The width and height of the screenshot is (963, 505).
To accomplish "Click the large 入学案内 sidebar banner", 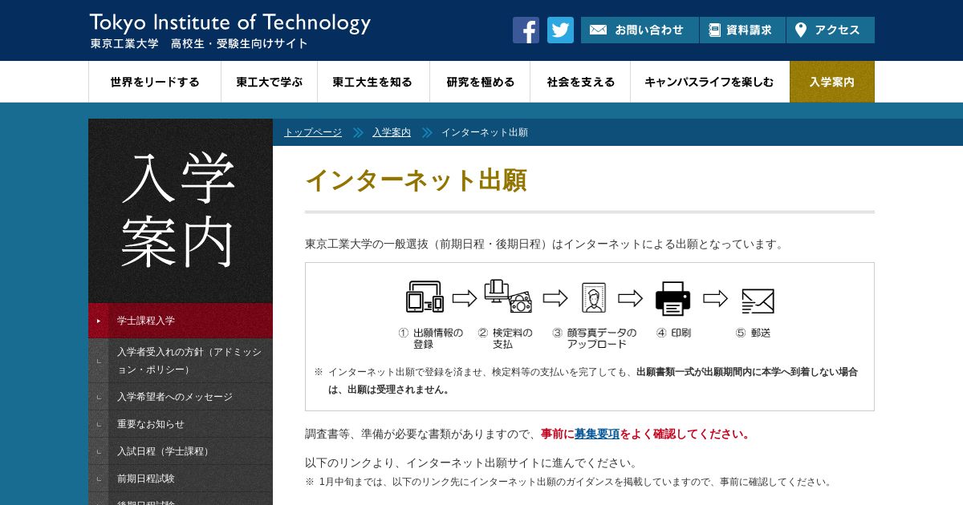I will (181, 211).
